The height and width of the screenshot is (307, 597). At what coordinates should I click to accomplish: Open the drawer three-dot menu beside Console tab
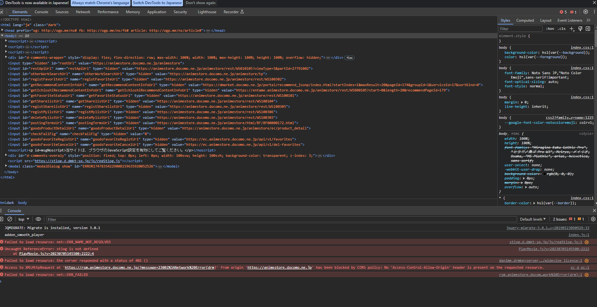[1, 211]
